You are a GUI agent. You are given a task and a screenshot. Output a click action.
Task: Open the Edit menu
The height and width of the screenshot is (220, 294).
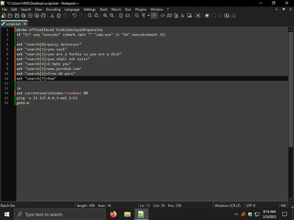tap(14, 9)
